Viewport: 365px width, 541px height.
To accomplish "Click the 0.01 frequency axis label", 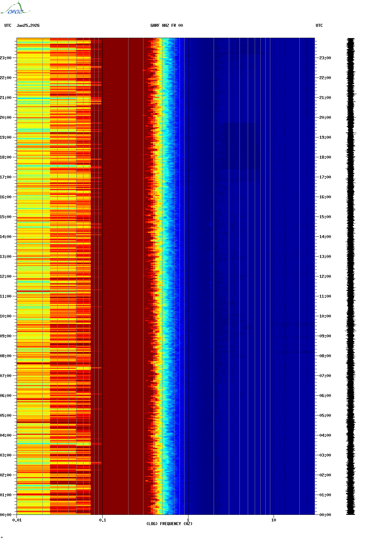I will 17,520.
